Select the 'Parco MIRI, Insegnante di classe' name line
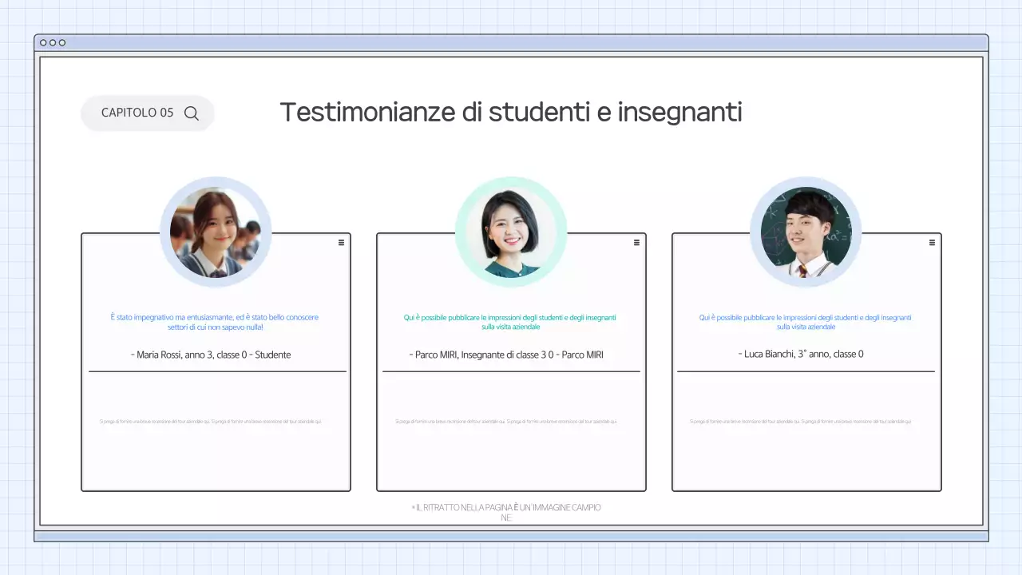1022x575 pixels. (x=509, y=355)
